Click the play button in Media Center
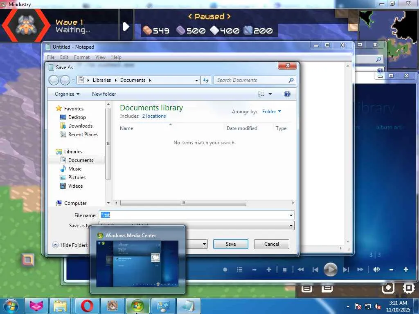 click(x=331, y=269)
